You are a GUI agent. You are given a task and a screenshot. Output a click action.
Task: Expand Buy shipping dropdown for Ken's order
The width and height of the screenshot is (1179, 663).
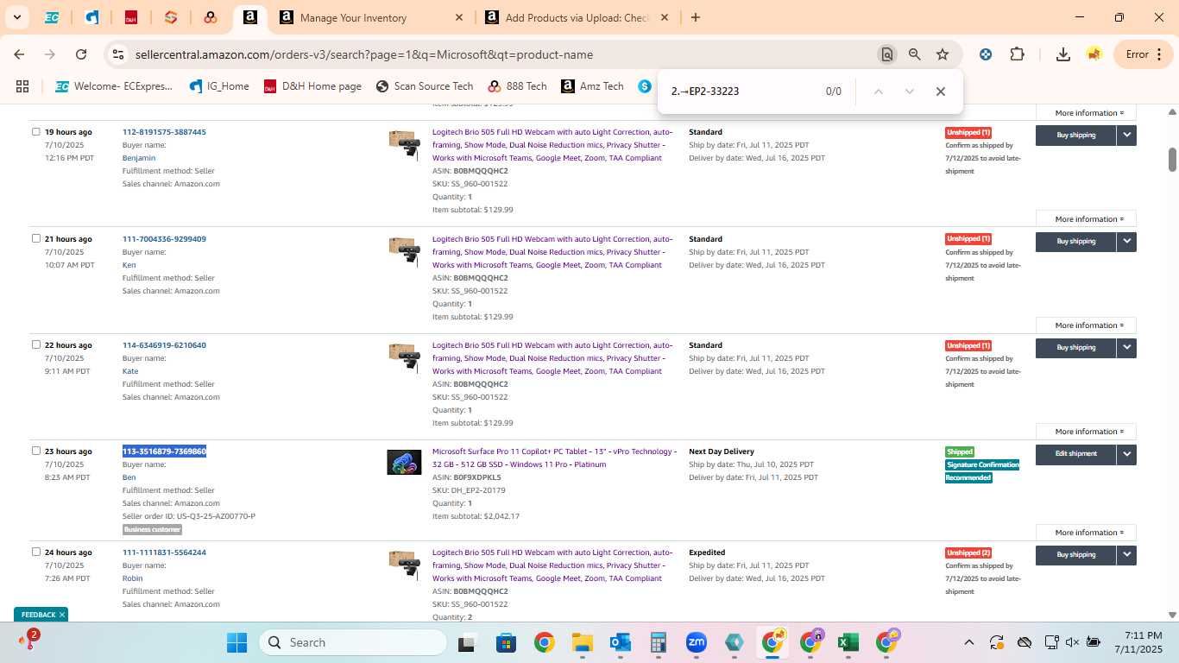(x=1126, y=242)
